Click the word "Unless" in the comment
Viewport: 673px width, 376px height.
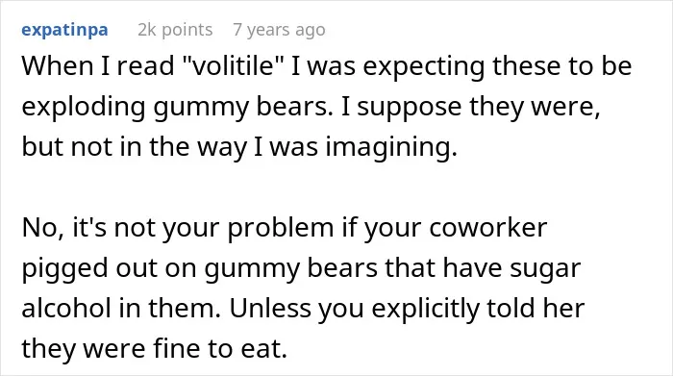270,308
